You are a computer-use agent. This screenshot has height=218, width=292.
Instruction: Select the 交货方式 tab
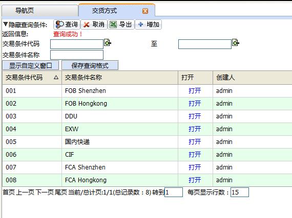click(117, 11)
